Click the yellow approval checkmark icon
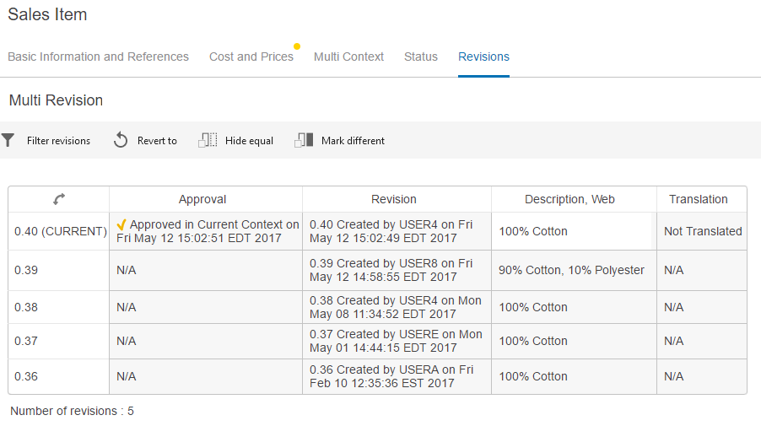 [x=121, y=224]
